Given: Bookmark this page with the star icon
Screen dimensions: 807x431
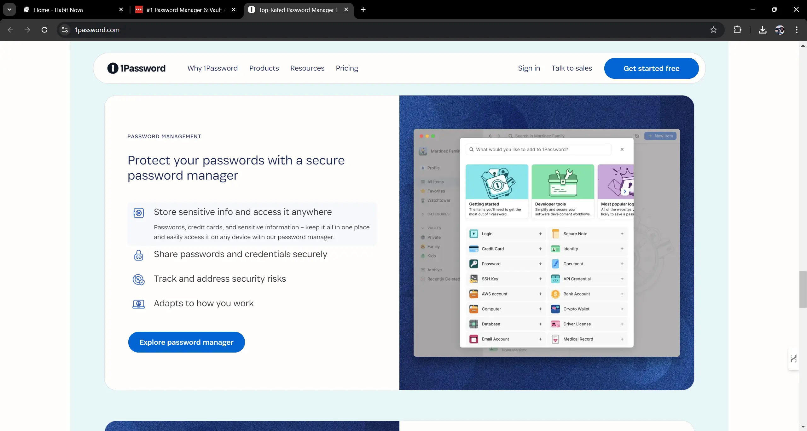Looking at the screenshot, I should tap(713, 30).
